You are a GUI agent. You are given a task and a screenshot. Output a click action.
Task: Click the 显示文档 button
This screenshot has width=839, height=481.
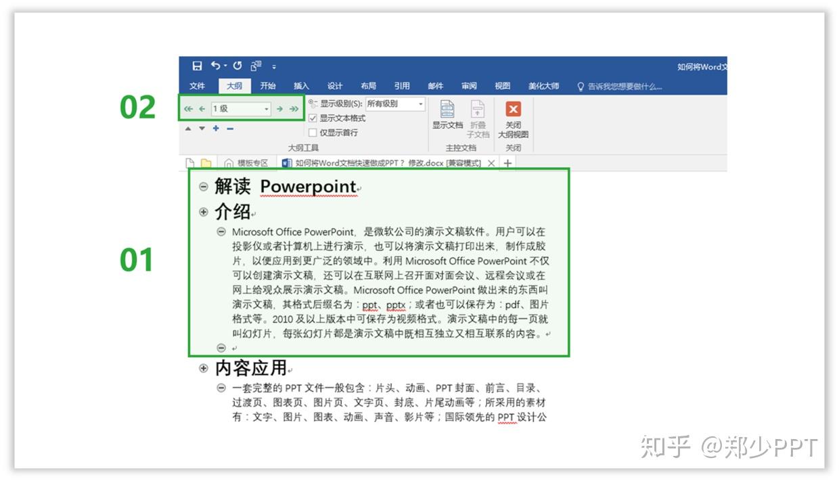[x=447, y=115]
